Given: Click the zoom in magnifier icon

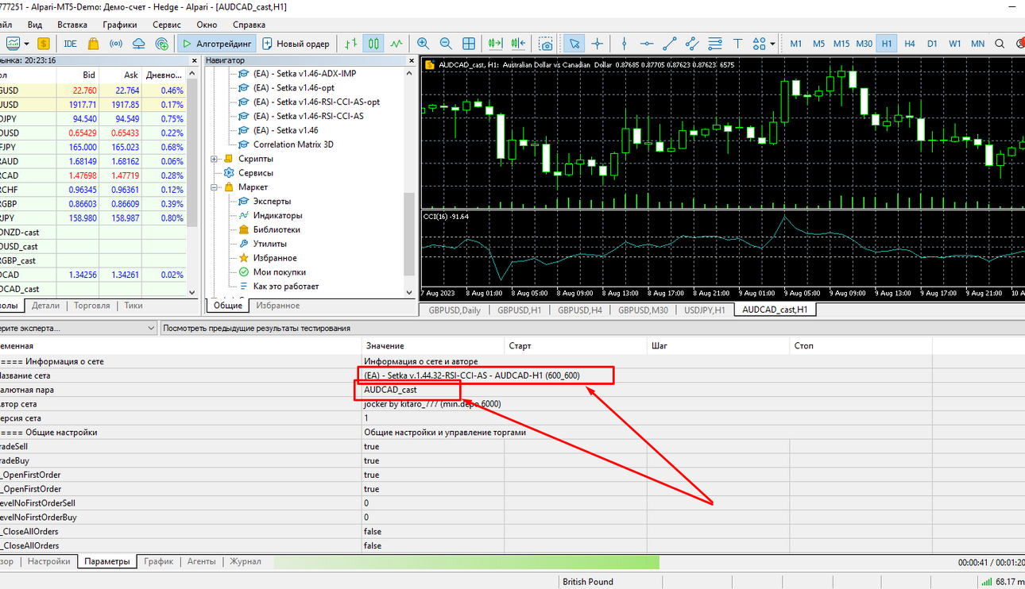Looking at the screenshot, I should (423, 44).
